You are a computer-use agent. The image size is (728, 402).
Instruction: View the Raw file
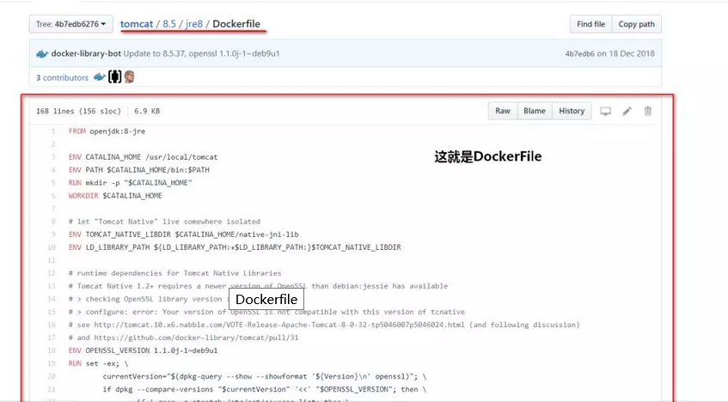pyautogui.click(x=502, y=111)
